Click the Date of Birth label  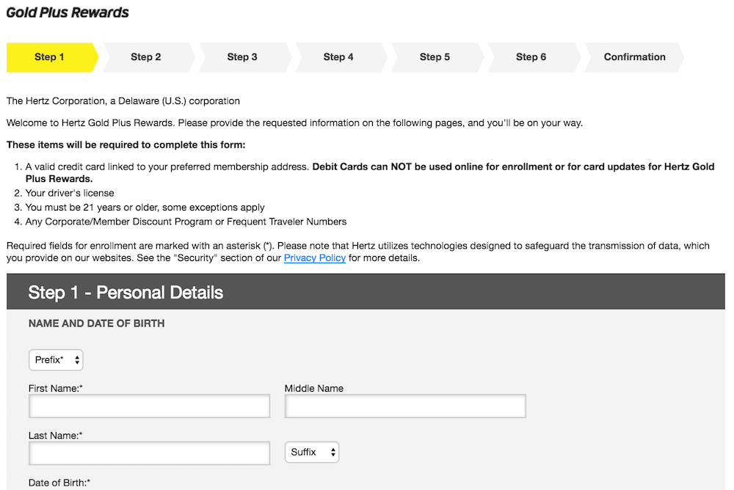pyautogui.click(x=59, y=483)
